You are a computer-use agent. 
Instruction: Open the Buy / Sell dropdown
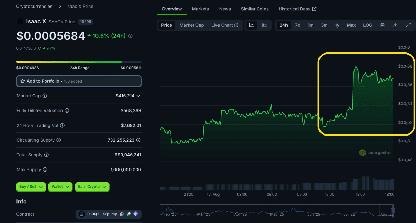coord(31,187)
